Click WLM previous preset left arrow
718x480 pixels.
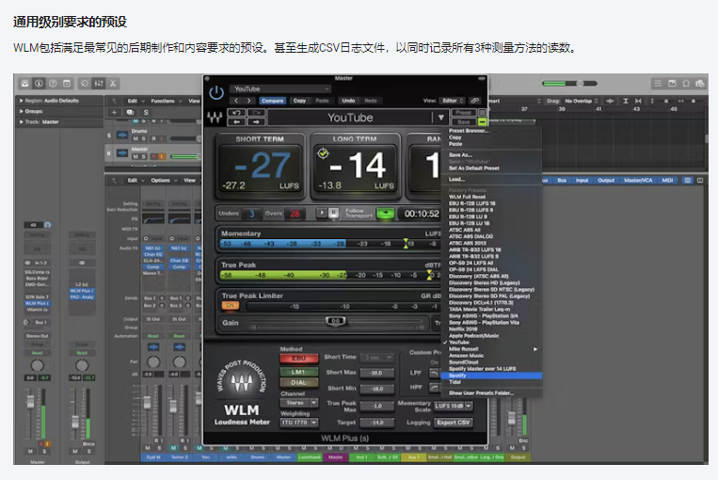pyautogui.click(x=237, y=121)
